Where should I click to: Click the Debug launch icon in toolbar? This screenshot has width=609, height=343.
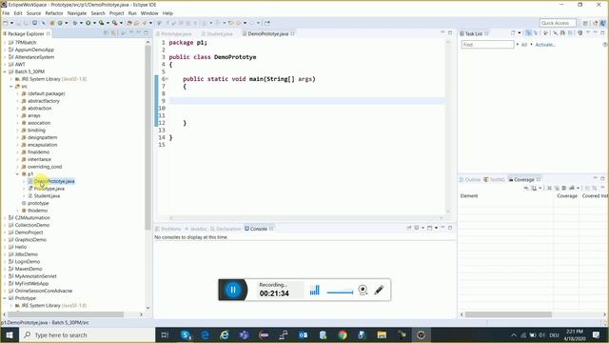click(74, 23)
